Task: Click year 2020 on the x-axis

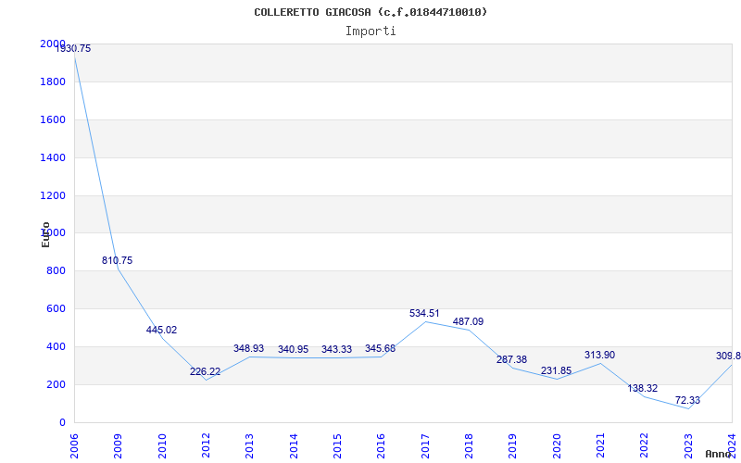Action: (557, 445)
